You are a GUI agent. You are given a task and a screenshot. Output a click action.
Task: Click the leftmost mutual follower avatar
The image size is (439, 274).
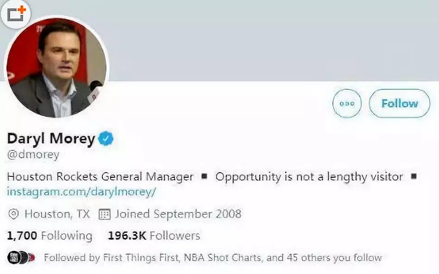coord(13,257)
